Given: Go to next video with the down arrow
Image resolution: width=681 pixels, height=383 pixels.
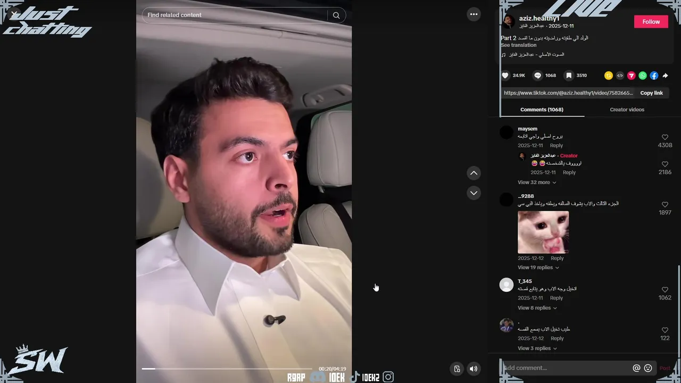Looking at the screenshot, I should [474, 193].
